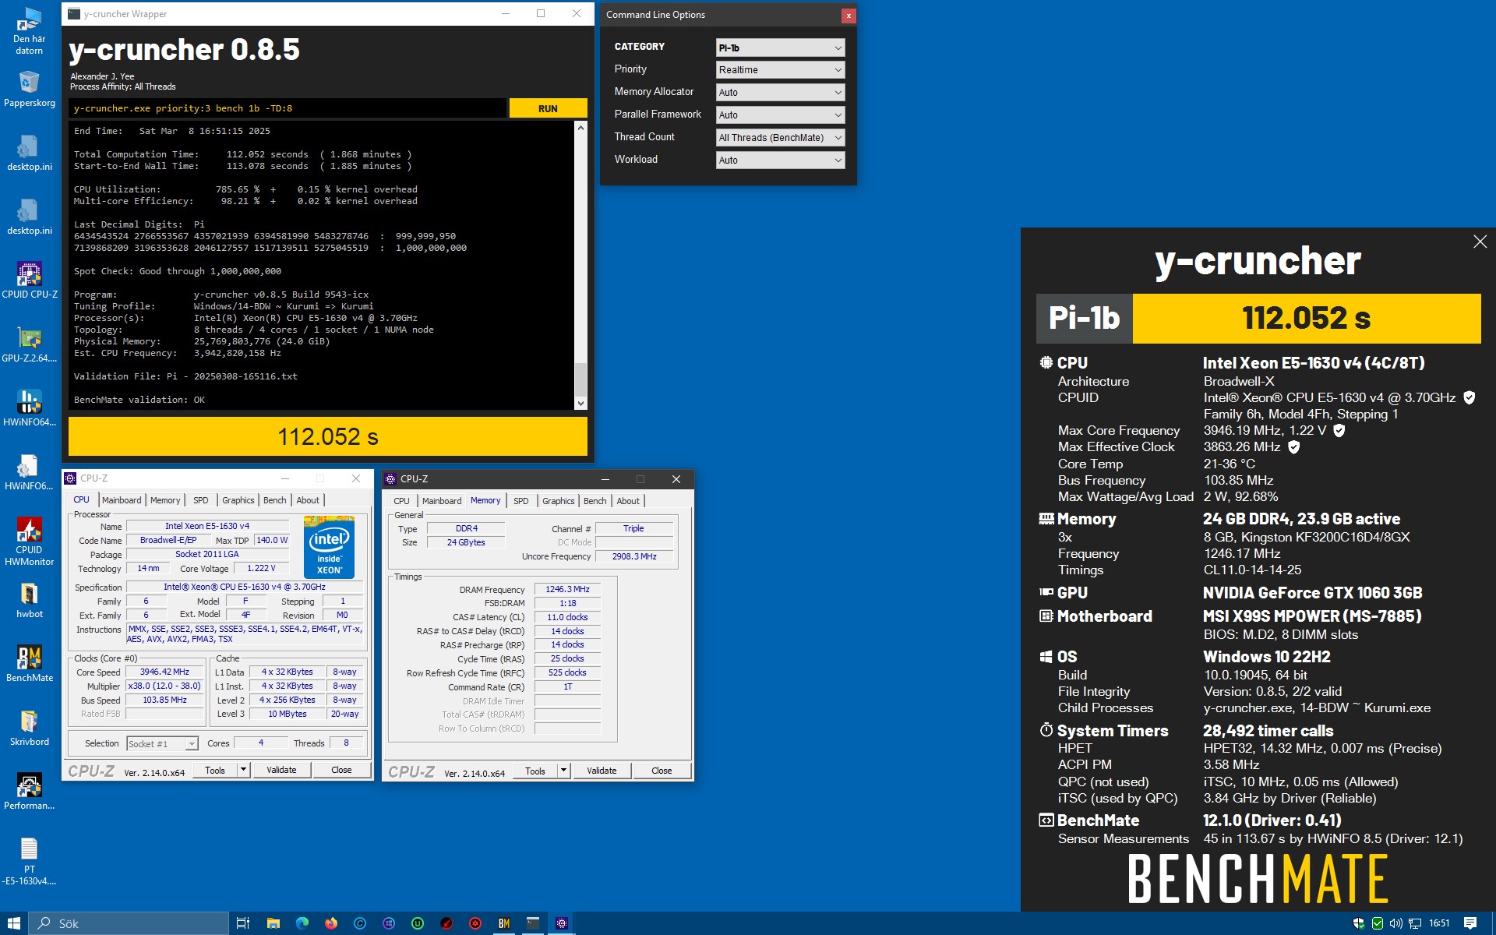The height and width of the screenshot is (935, 1496).
Task: Launch BenchMate from the desktop icon
Action: click(30, 664)
